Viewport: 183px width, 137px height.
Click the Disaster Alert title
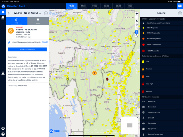coord(16,6)
